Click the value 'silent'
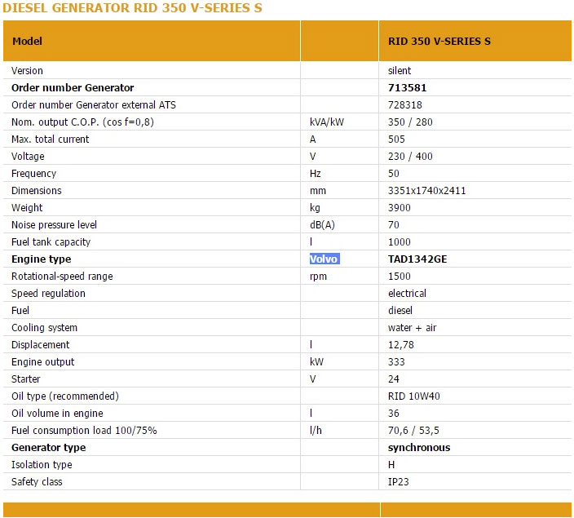The width and height of the screenshot is (574, 518). click(400, 71)
